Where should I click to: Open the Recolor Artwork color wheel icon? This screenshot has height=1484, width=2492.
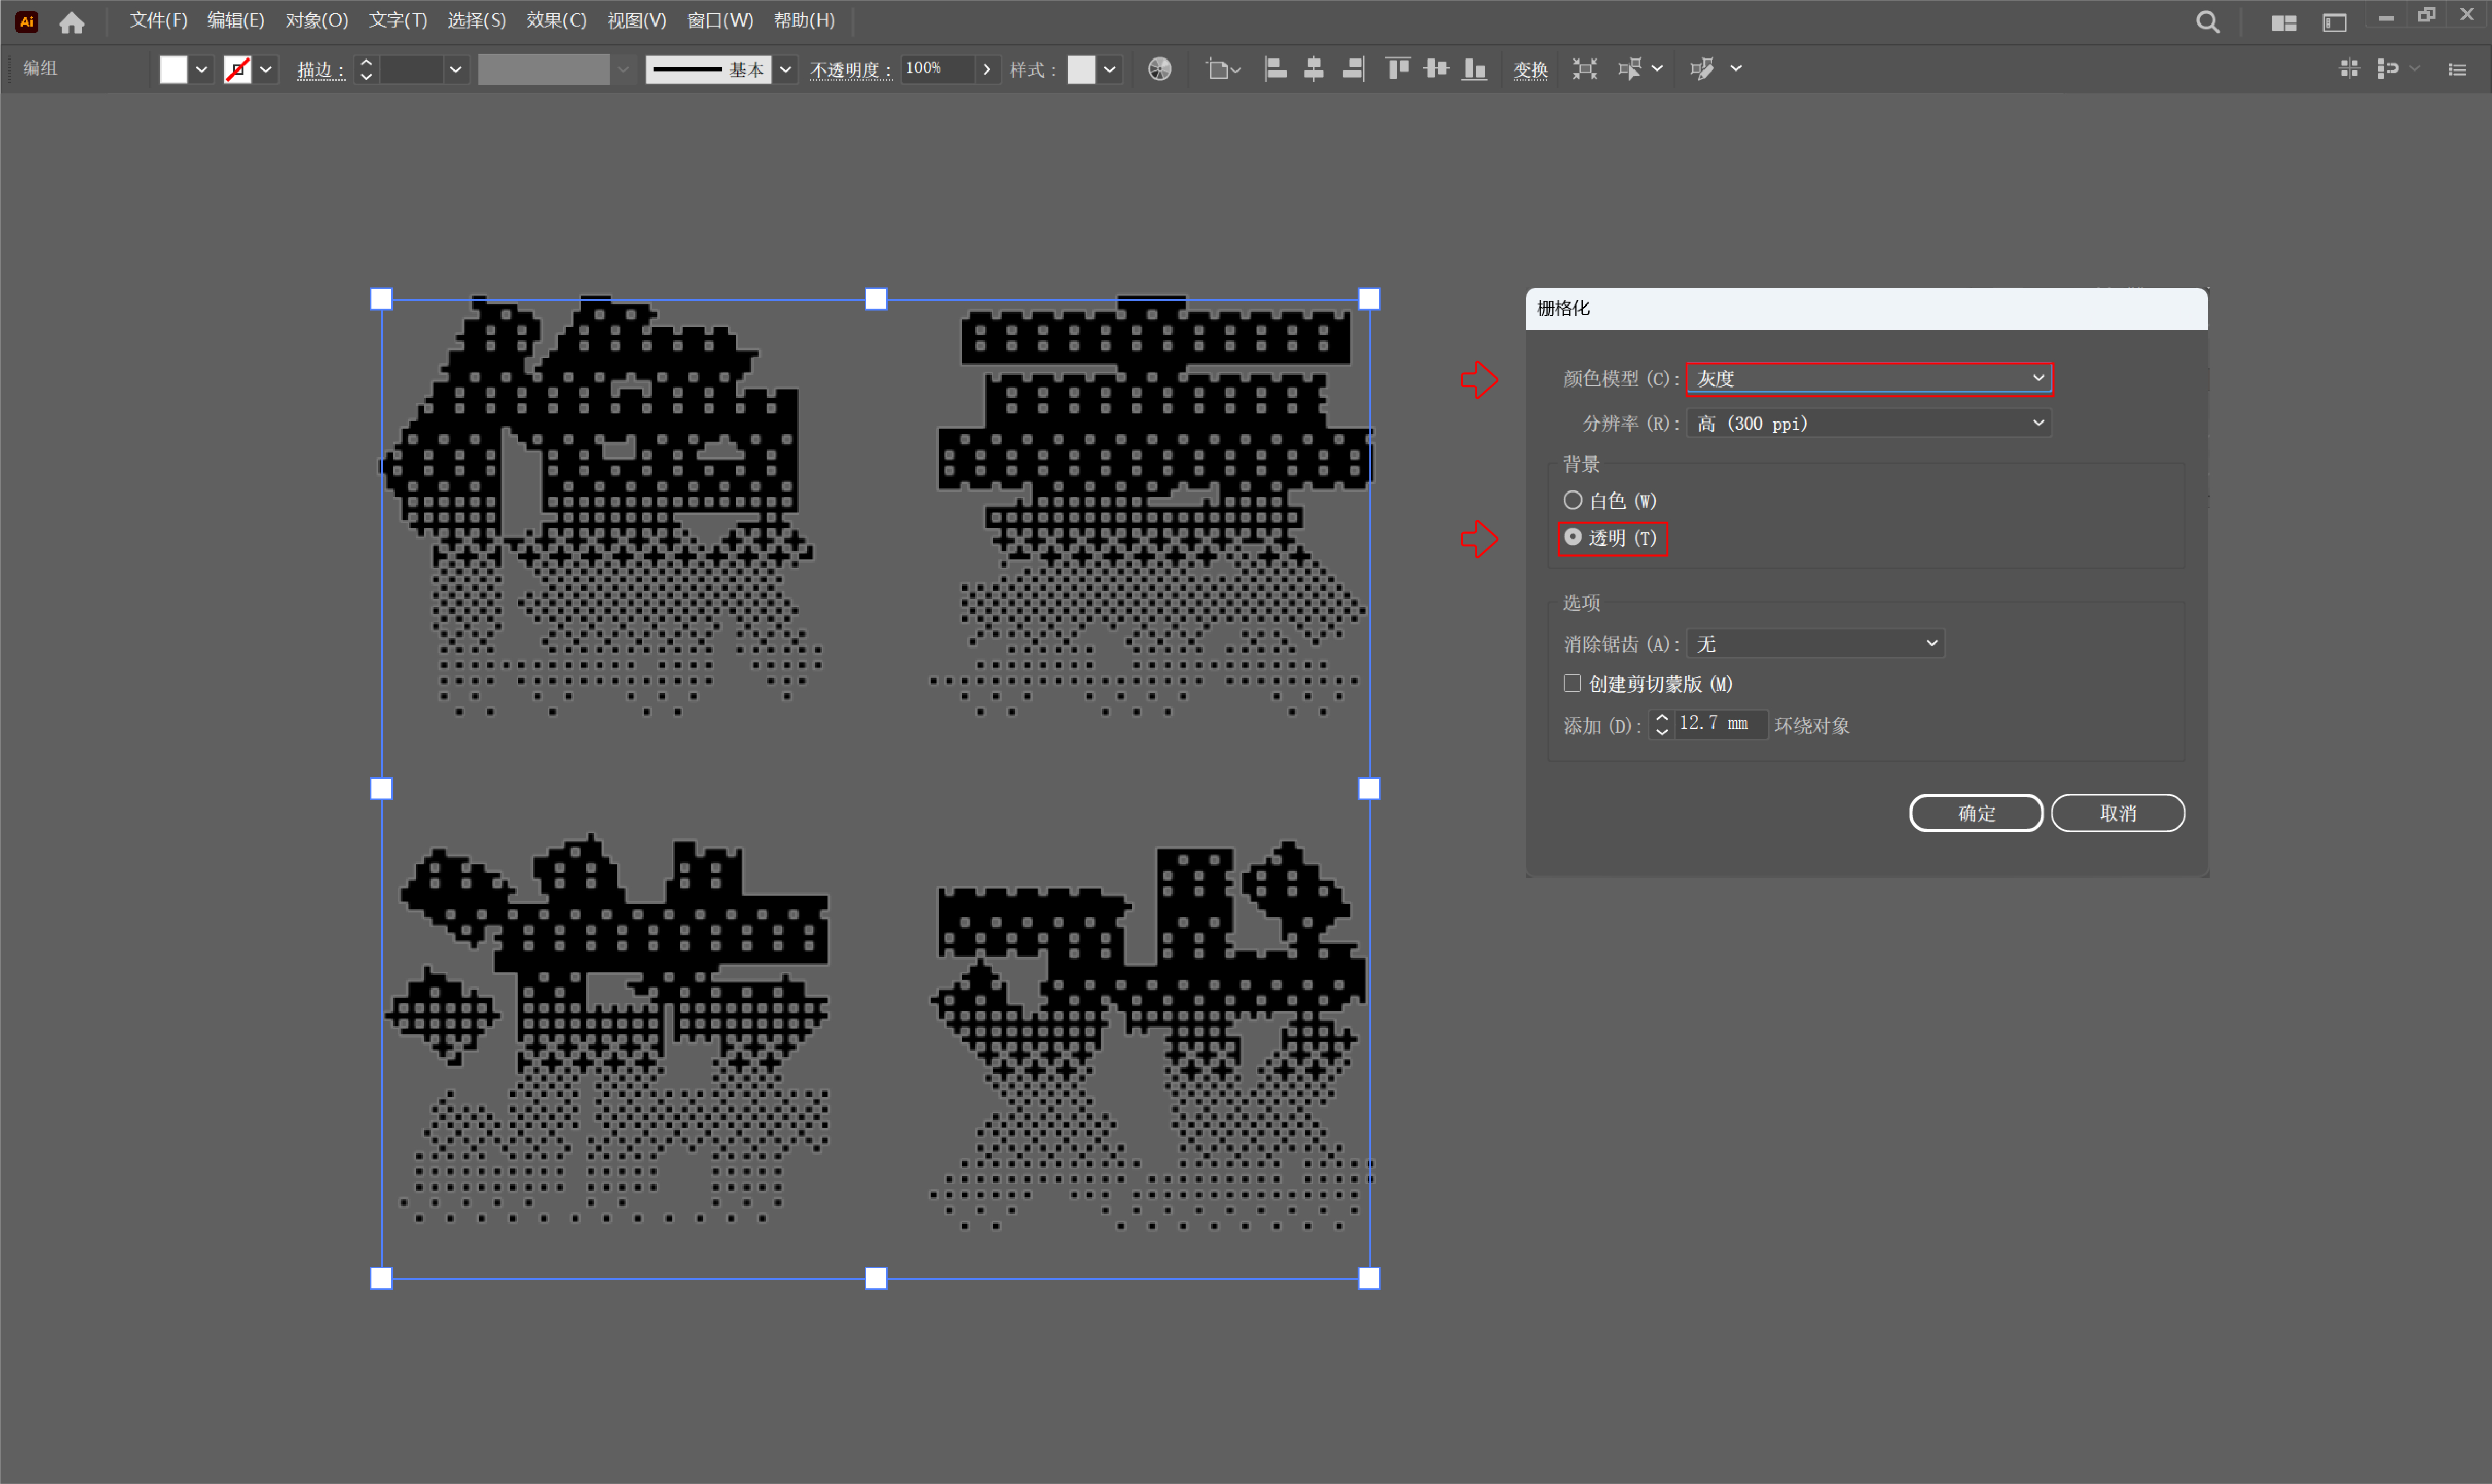1160,69
